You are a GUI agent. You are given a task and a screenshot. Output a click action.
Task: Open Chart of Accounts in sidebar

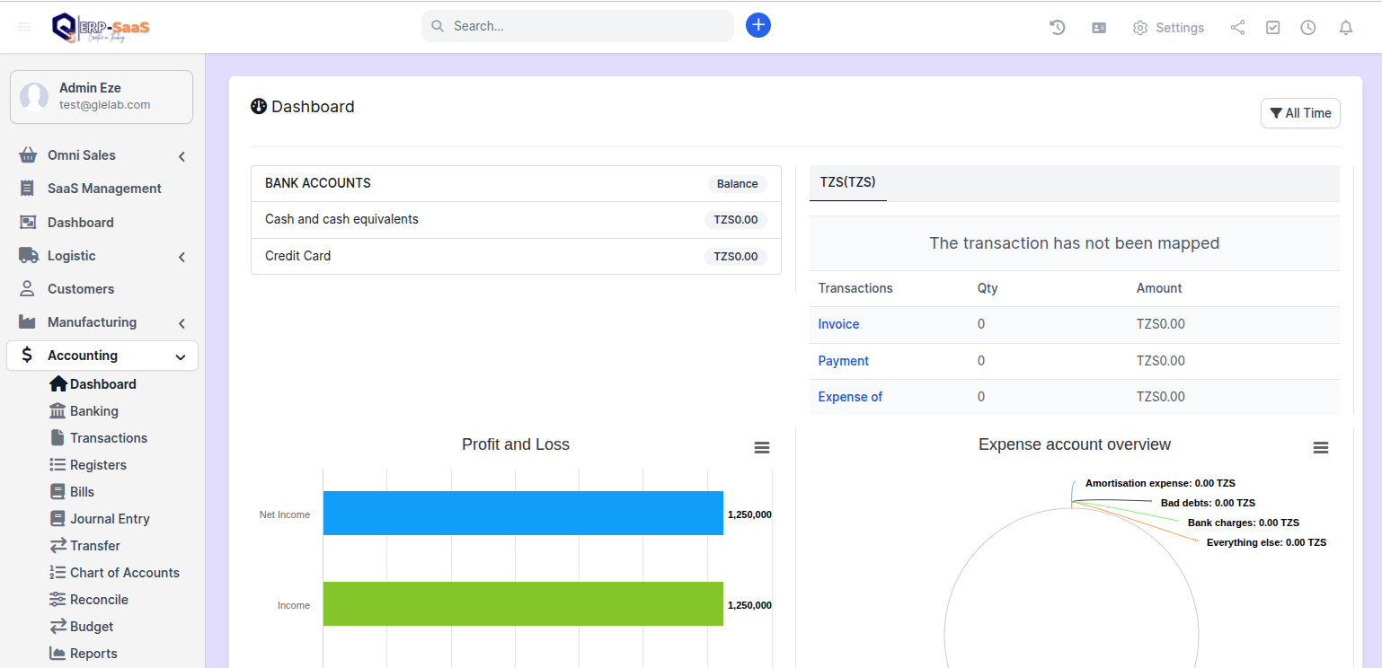124,573
